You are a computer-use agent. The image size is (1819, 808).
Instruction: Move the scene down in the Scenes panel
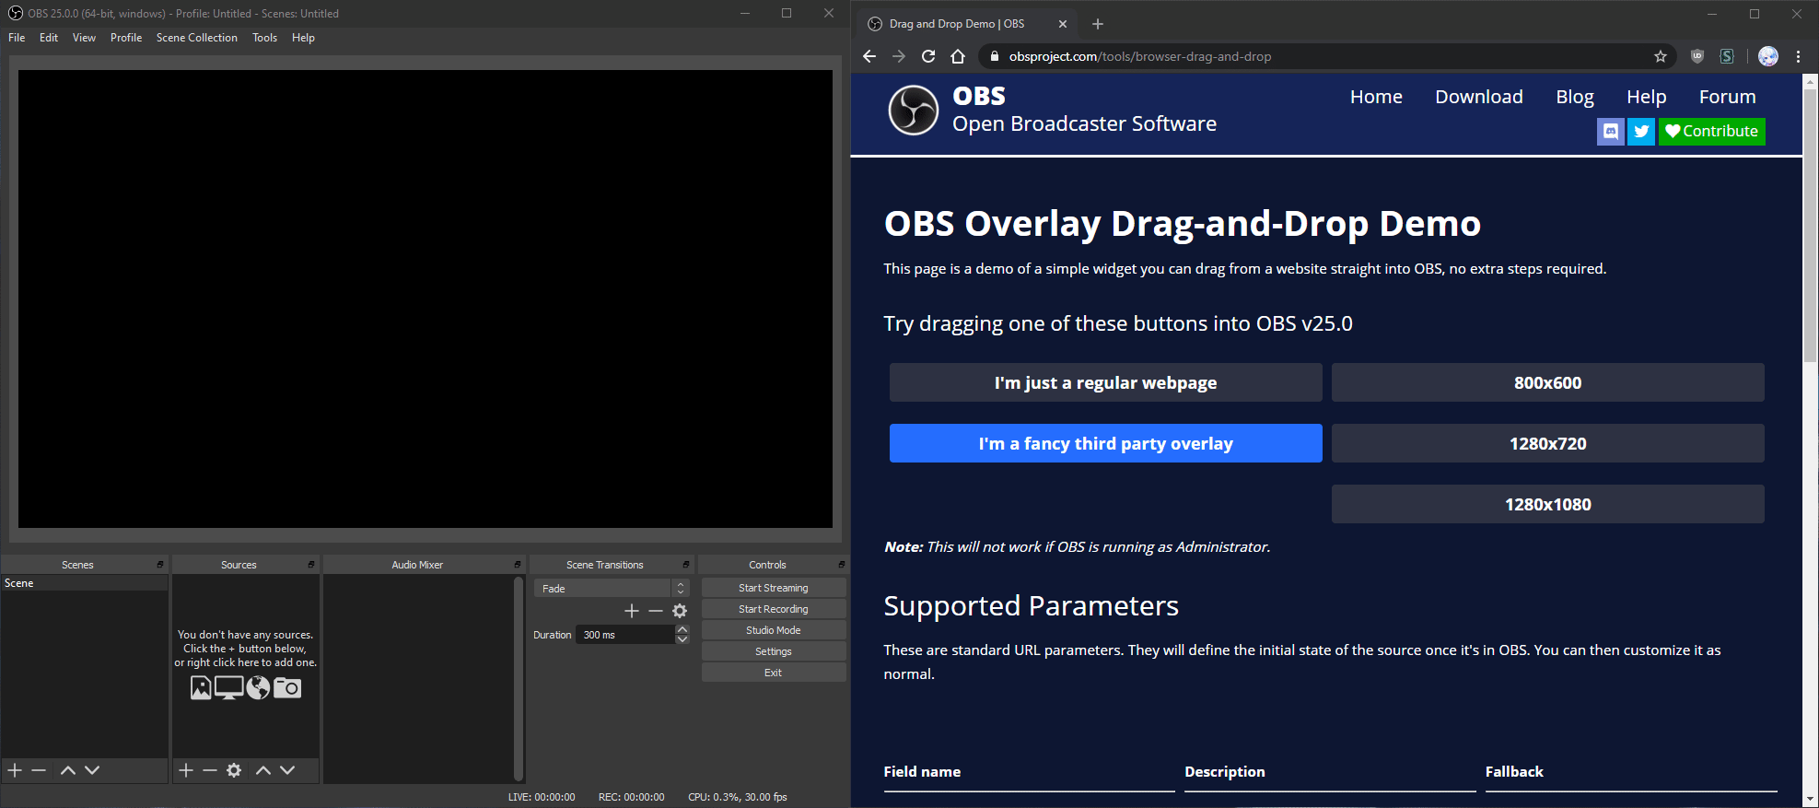(x=92, y=770)
